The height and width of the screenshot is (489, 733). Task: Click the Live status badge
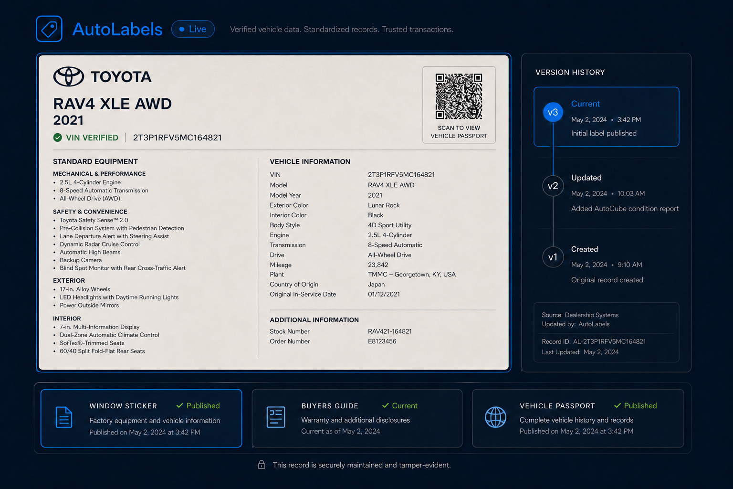pyautogui.click(x=193, y=29)
